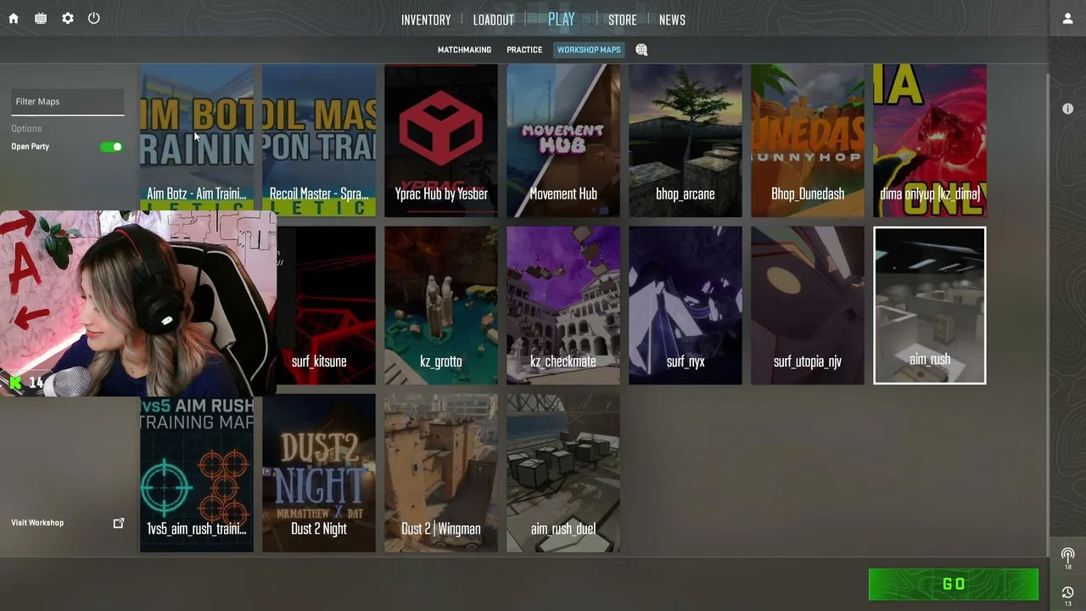Open the News tab
This screenshot has height=611, width=1086.
tap(672, 20)
